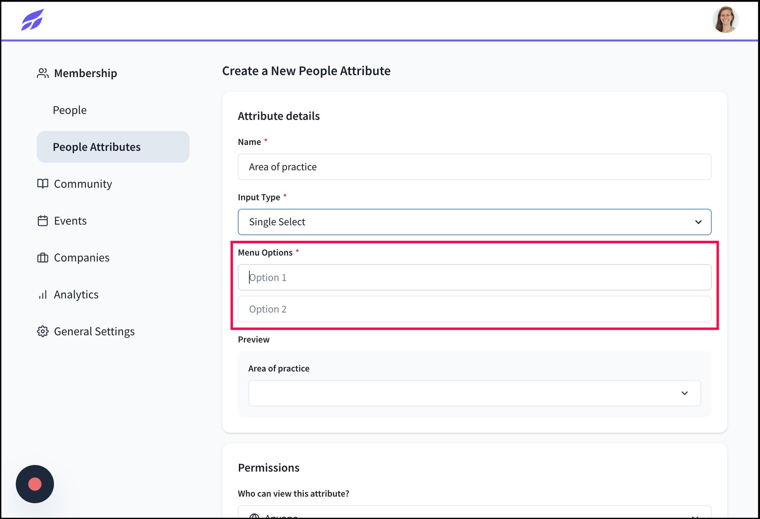Click the preview dropdown chevron arrow
The image size is (760, 519).
tap(684, 393)
